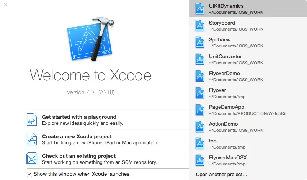This screenshot has width=307, height=180.
Task: Click the FlyoverMacOSX project file icon
Action: click(x=200, y=160)
